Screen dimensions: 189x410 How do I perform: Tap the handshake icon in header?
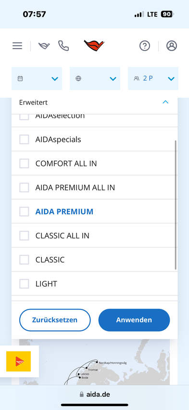tap(44, 46)
